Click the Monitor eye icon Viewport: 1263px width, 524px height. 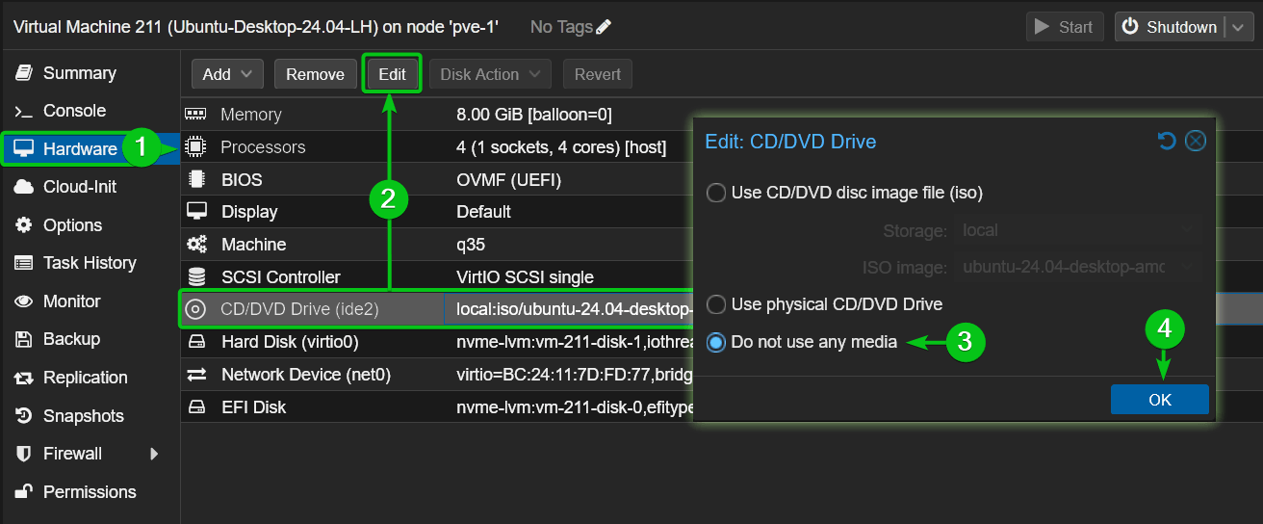[24, 301]
